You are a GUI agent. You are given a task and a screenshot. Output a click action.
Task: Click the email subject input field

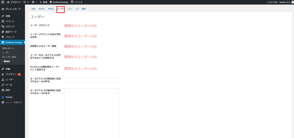91,80
